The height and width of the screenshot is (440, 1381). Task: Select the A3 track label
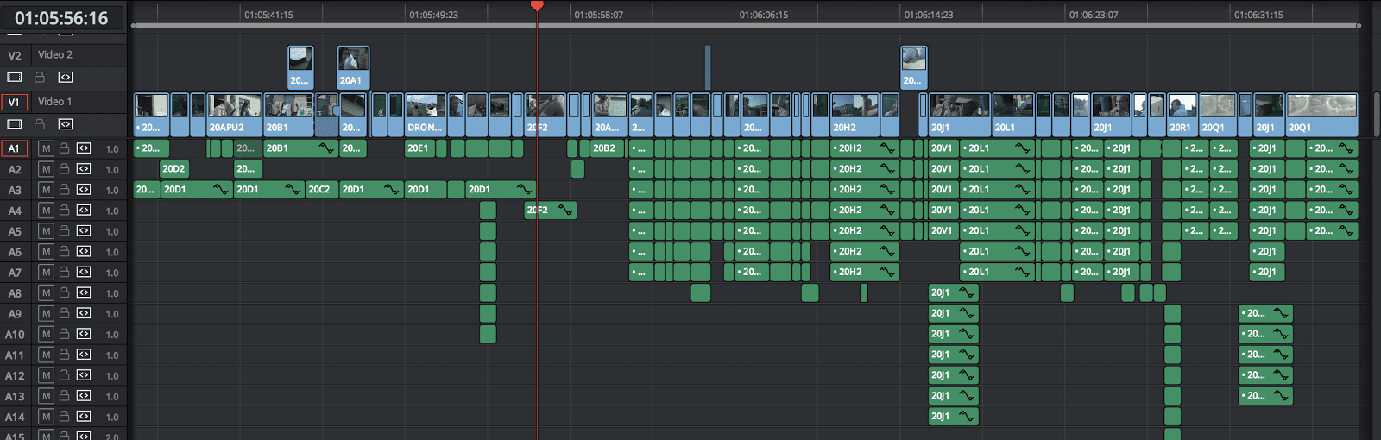(x=15, y=190)
